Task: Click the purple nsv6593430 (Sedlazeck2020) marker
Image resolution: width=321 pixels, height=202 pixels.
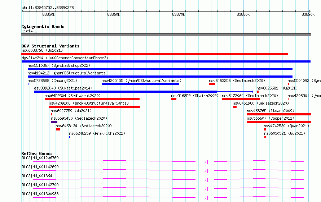Action: click(54, 122)
